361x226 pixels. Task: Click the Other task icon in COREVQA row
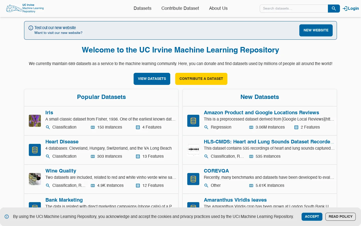[206, 186]
